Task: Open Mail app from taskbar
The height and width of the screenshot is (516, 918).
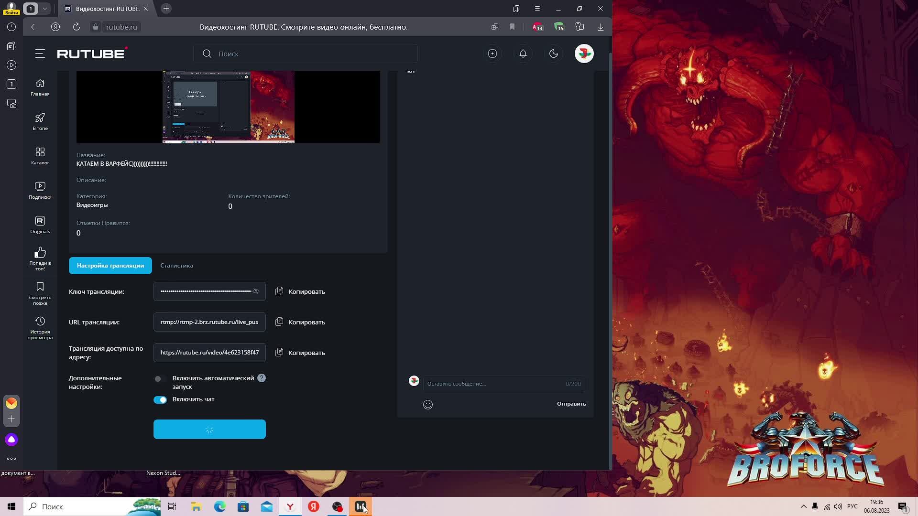Action: click(267, 507)
